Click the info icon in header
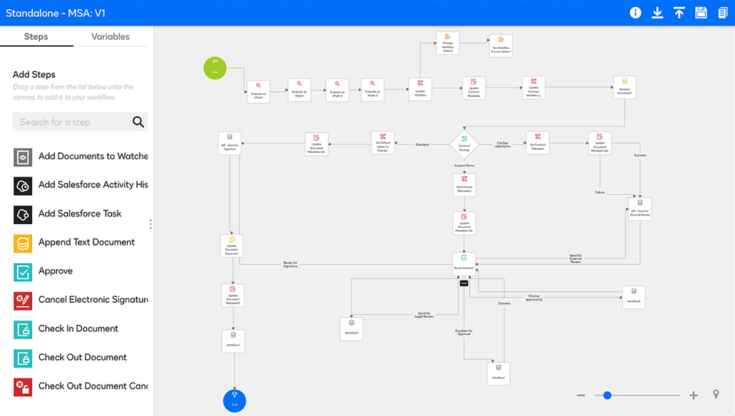 [635, 13]
